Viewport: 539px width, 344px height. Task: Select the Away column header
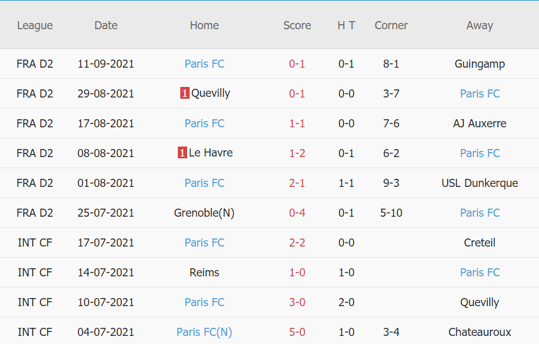tap(479, 25)
